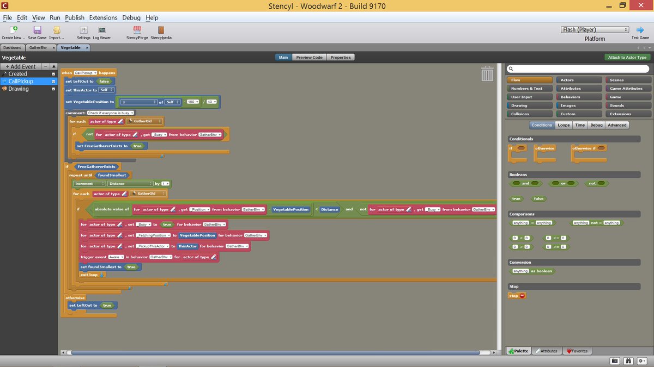Open the Properties view button
This screenshot has height=367, width=654.
pos(341,57)
